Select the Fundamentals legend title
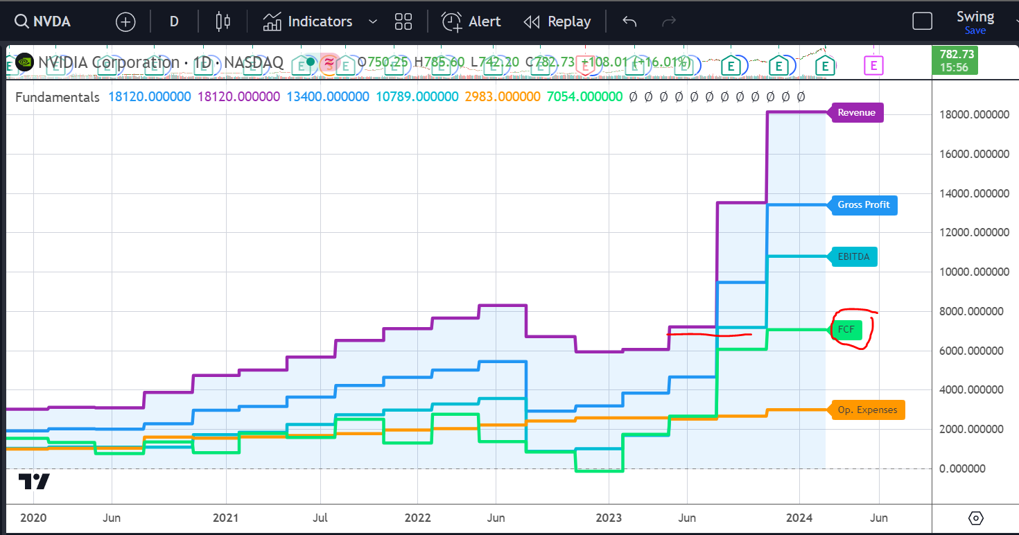The width and height of the screenshot is (1019, 535). tap(58, 97)
